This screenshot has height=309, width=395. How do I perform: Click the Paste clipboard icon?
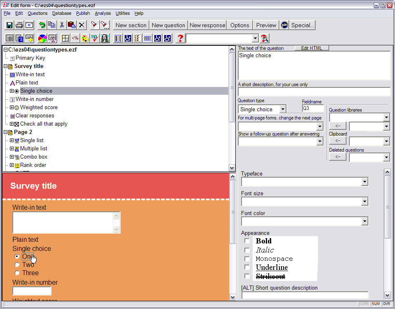coord(72,25)
